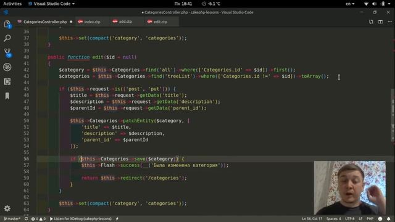This screenshot has width=395, height=222.
Task: Click the Wi-Fi network icon
Action: 366,4
